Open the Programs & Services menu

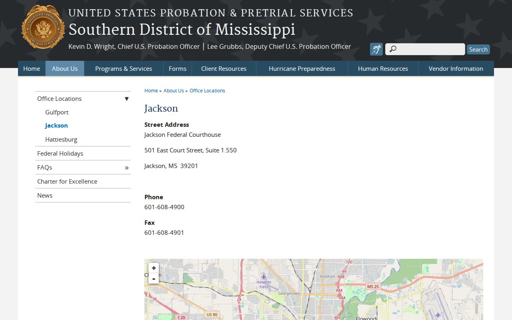pyautogui.click(x=124, y=68)
